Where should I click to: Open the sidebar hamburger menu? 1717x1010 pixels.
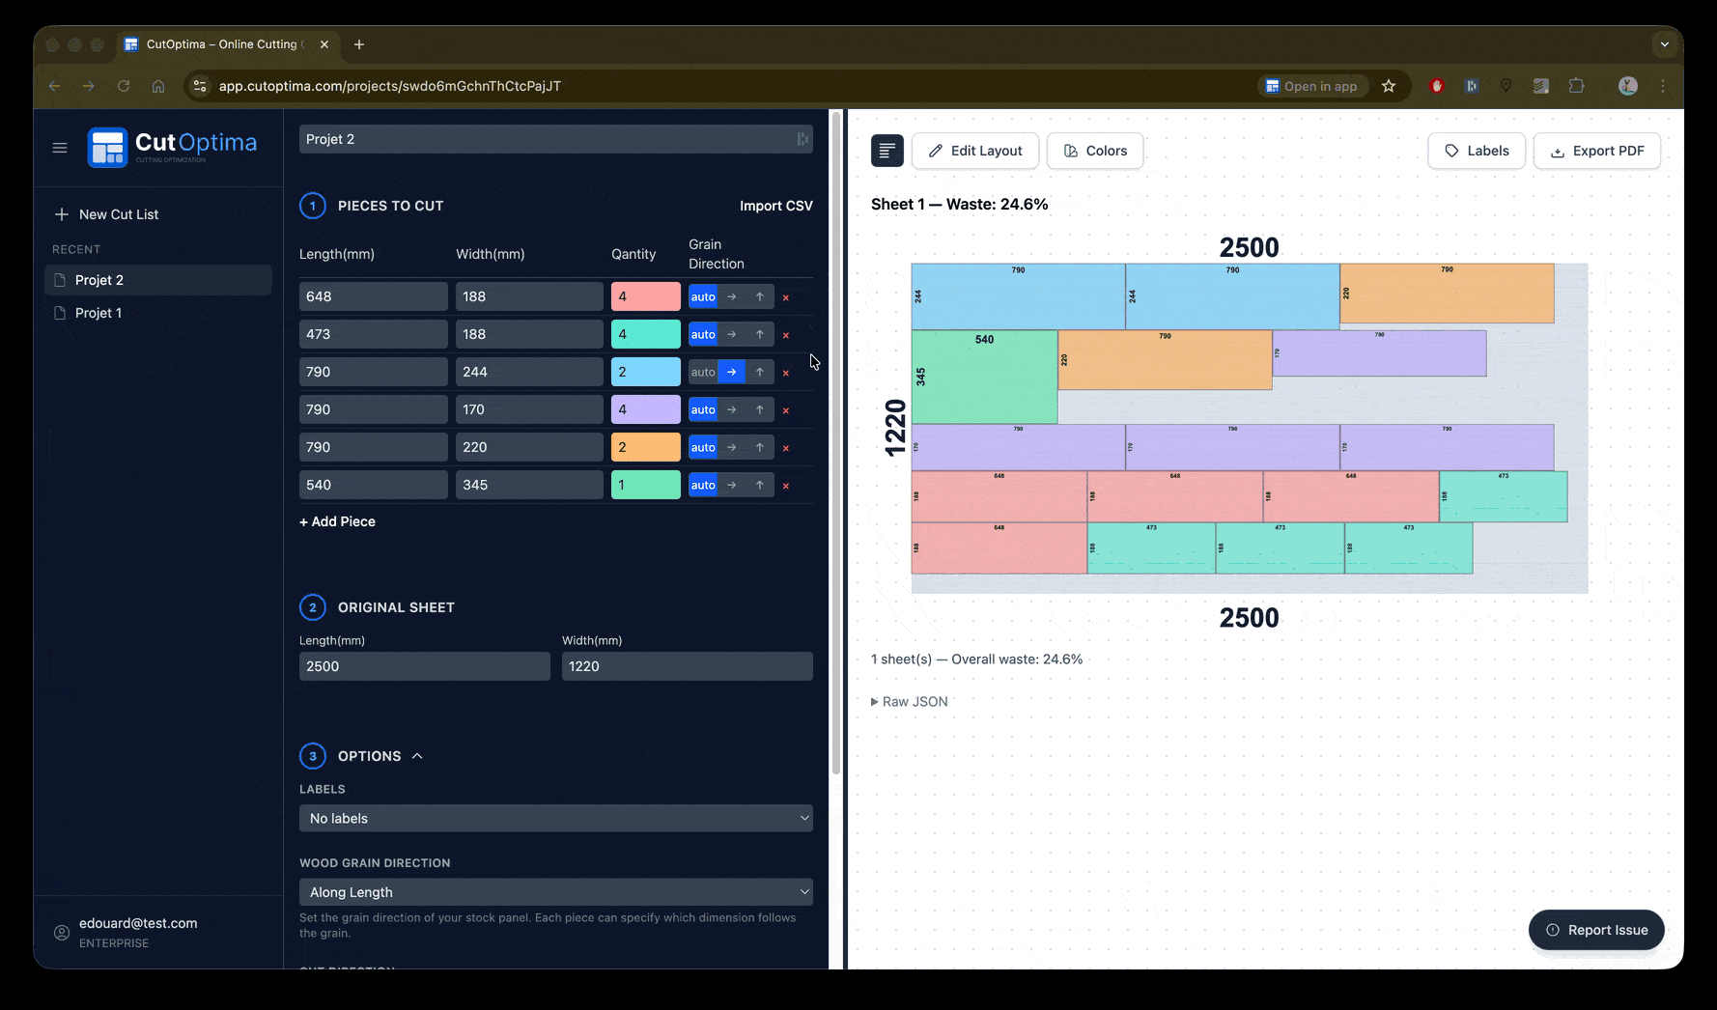pyautogui.click(x=59, y=147)
